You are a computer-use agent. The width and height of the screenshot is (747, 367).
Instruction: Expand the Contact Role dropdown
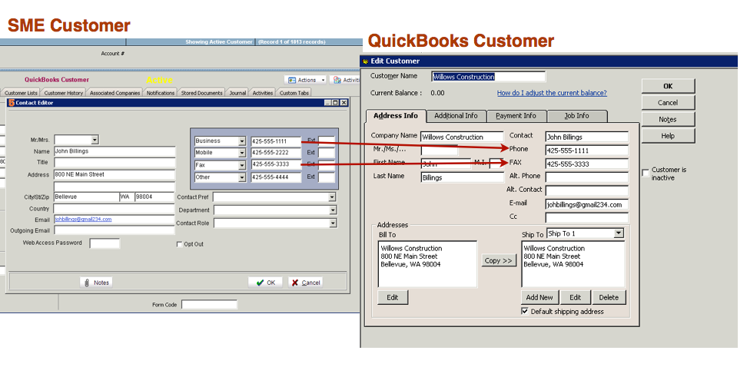[332, 223]
